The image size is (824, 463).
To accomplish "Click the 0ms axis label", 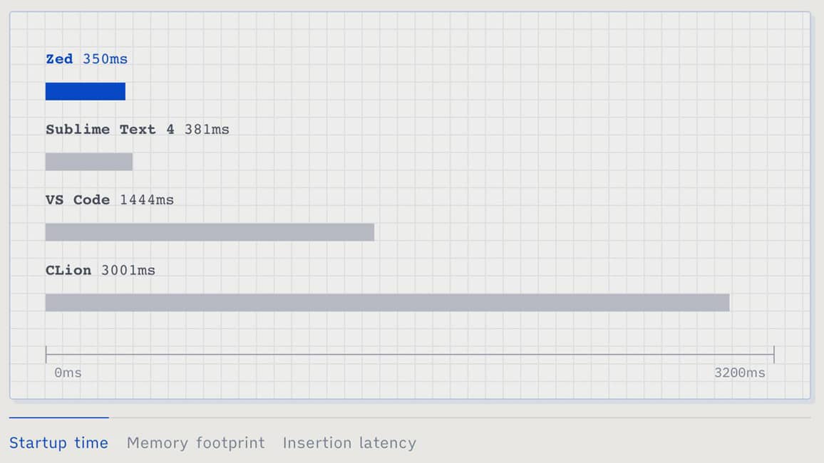I will coord(68,373).
